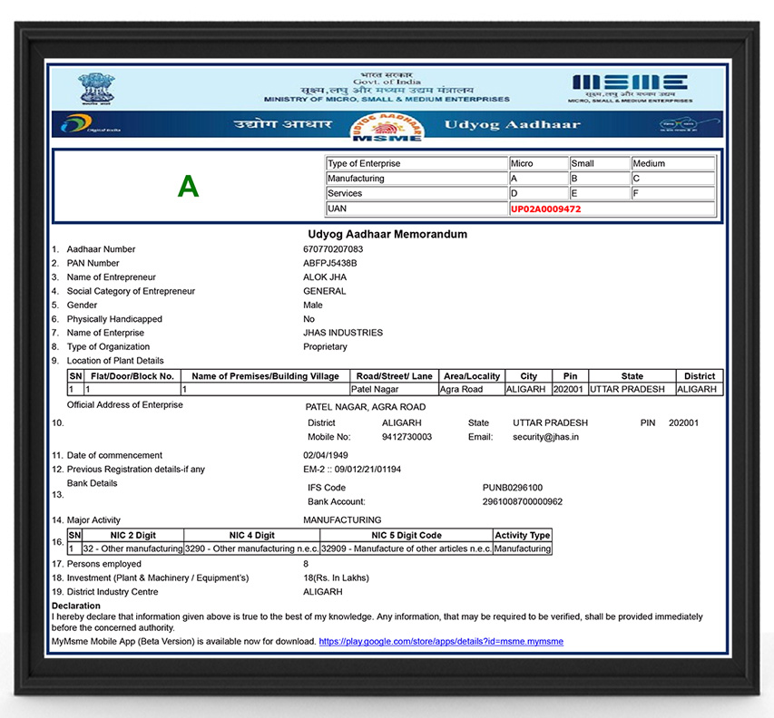
Task: Click the Digital India logo
Action: (91, 125)
